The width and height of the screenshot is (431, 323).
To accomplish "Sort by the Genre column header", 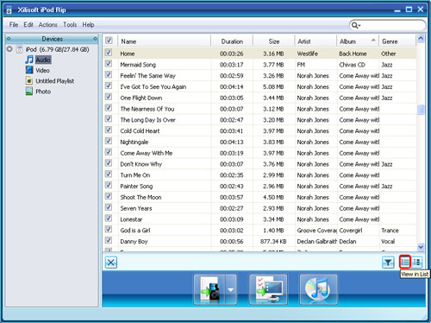I will [x=397, y=41].
